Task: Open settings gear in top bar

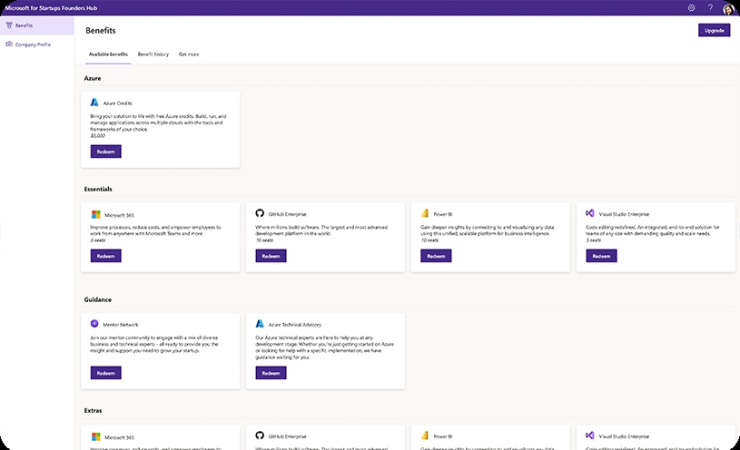Action: click(691, 7)
